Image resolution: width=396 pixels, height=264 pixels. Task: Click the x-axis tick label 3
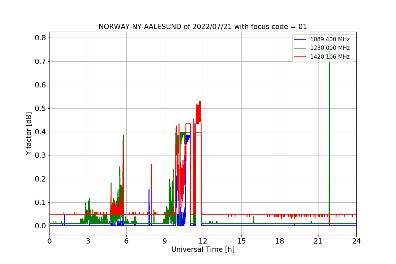(x=88, y=241)
